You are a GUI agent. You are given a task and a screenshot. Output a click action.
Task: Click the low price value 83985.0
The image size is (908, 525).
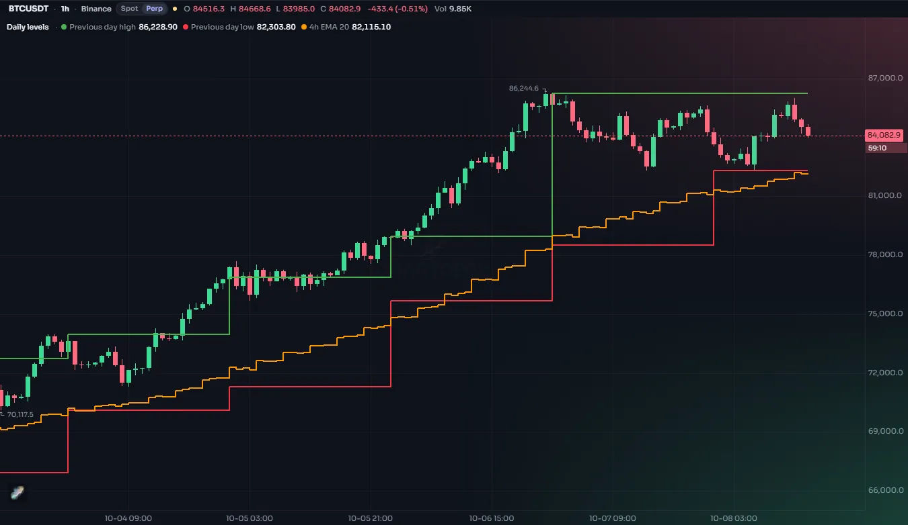coord(299,9)
